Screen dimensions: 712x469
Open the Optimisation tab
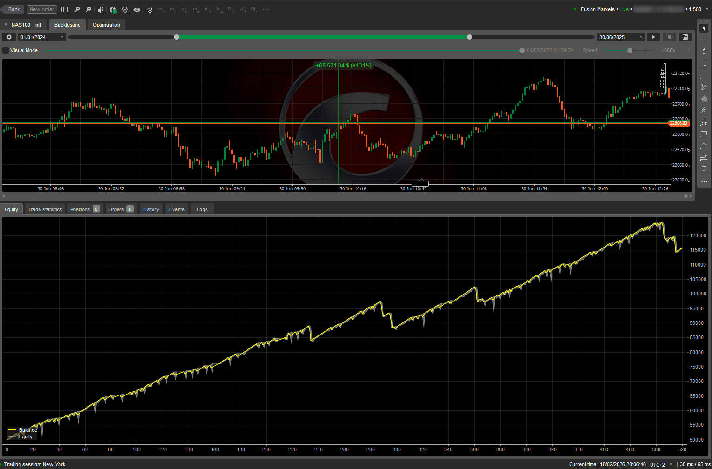(x=106, y=24)
